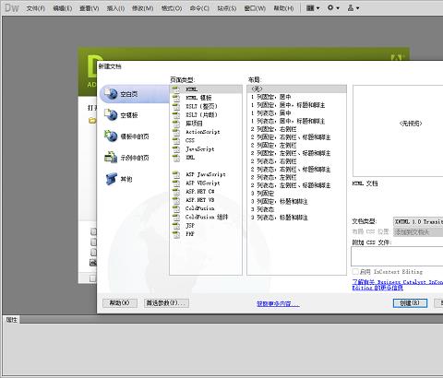This screenshot has width=443, height=378.
Task: Click the ColdFusion file icon
Action: tap(176, 208)
